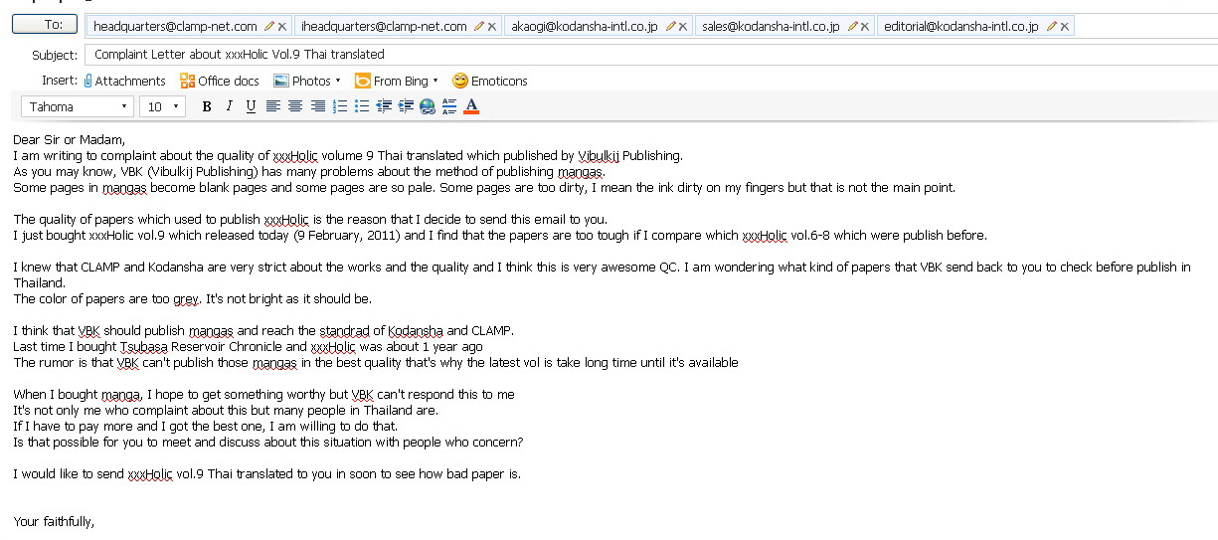1218x540 pixels.
Task: Toggle Underline formatting
Action: point(251,106)
